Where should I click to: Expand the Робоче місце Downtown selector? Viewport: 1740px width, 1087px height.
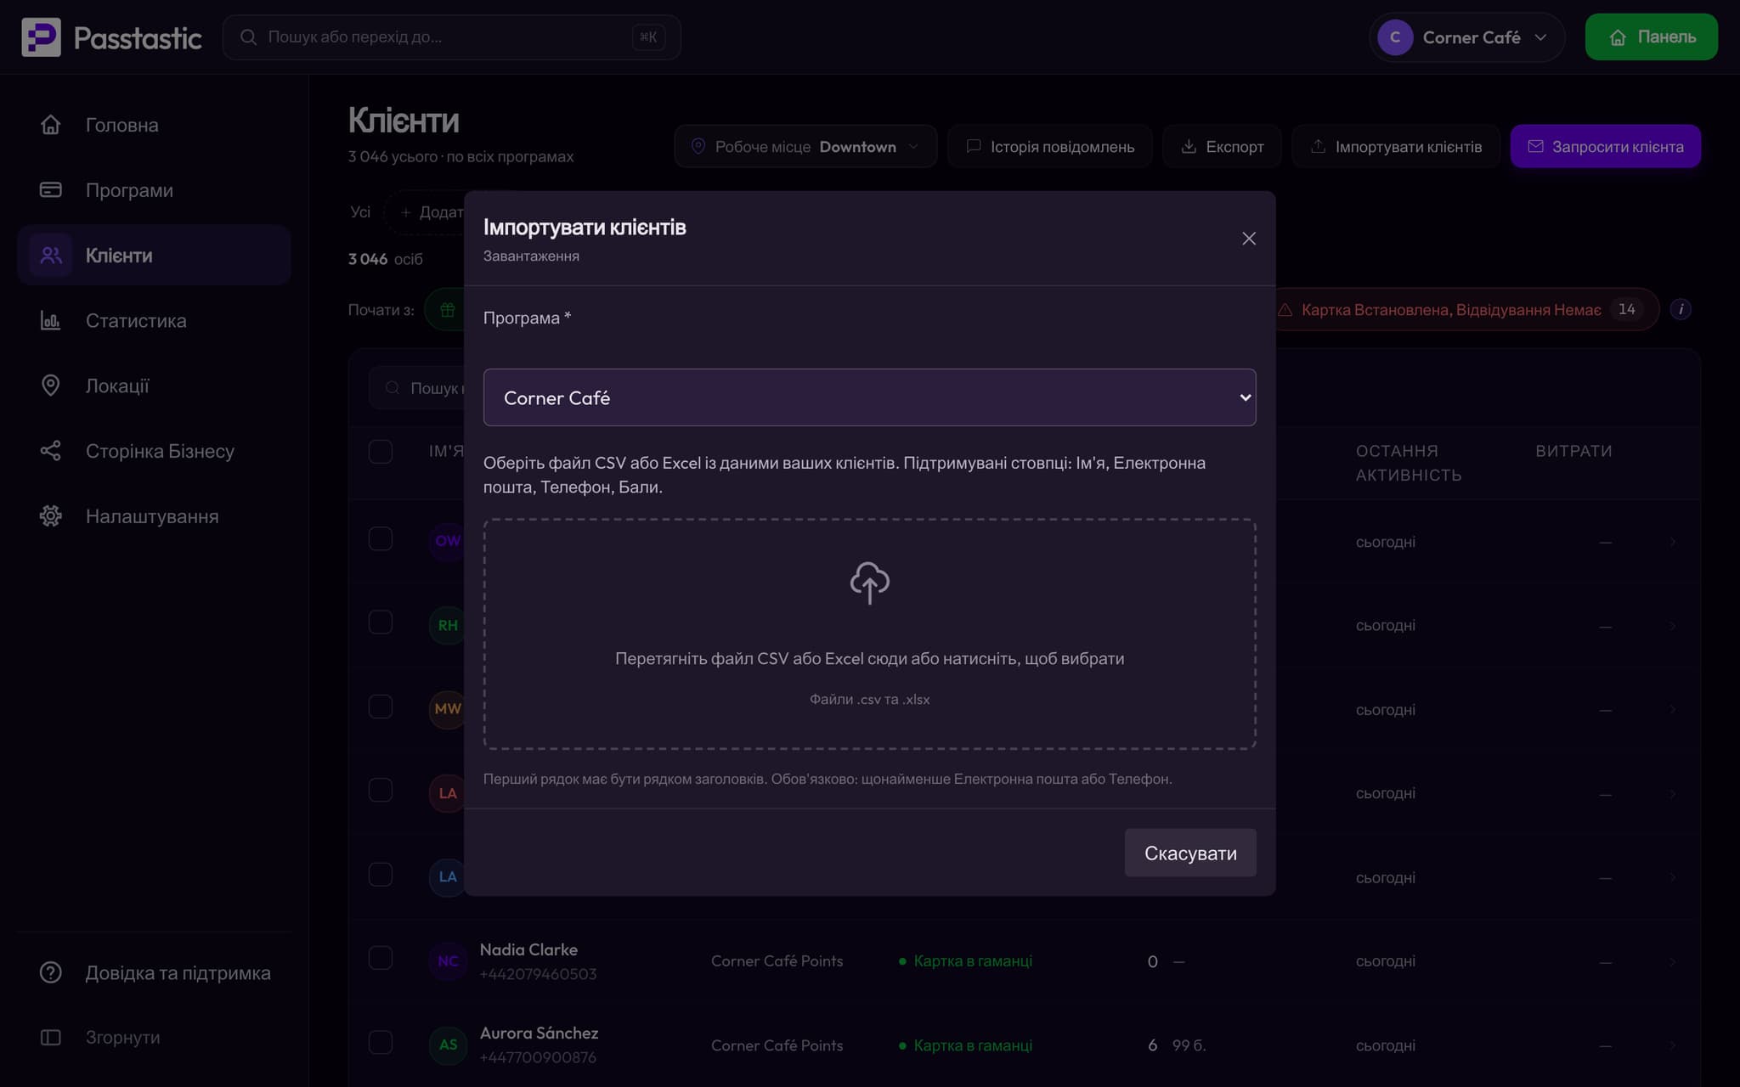pos(805,146)
